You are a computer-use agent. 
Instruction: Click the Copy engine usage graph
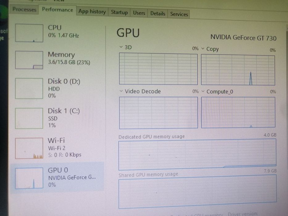[238, 70]
